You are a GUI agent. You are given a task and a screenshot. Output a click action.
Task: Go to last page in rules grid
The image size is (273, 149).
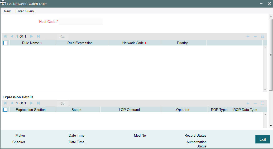coord(38,37)
